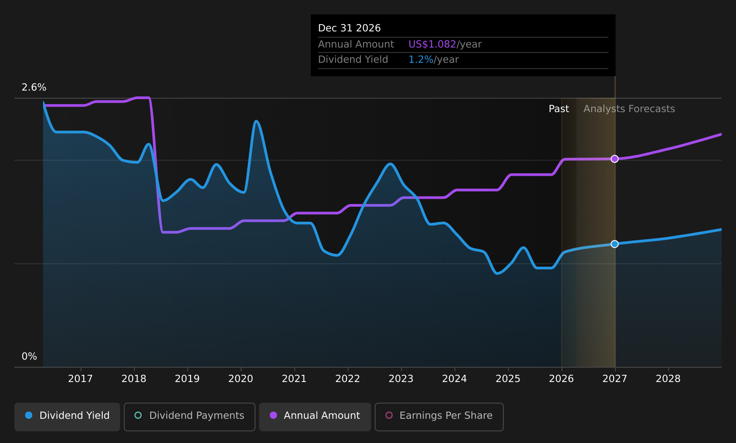Click the 2017 x-axis label
This screenshot has width=736, height=443.
(x=80, y=379)
